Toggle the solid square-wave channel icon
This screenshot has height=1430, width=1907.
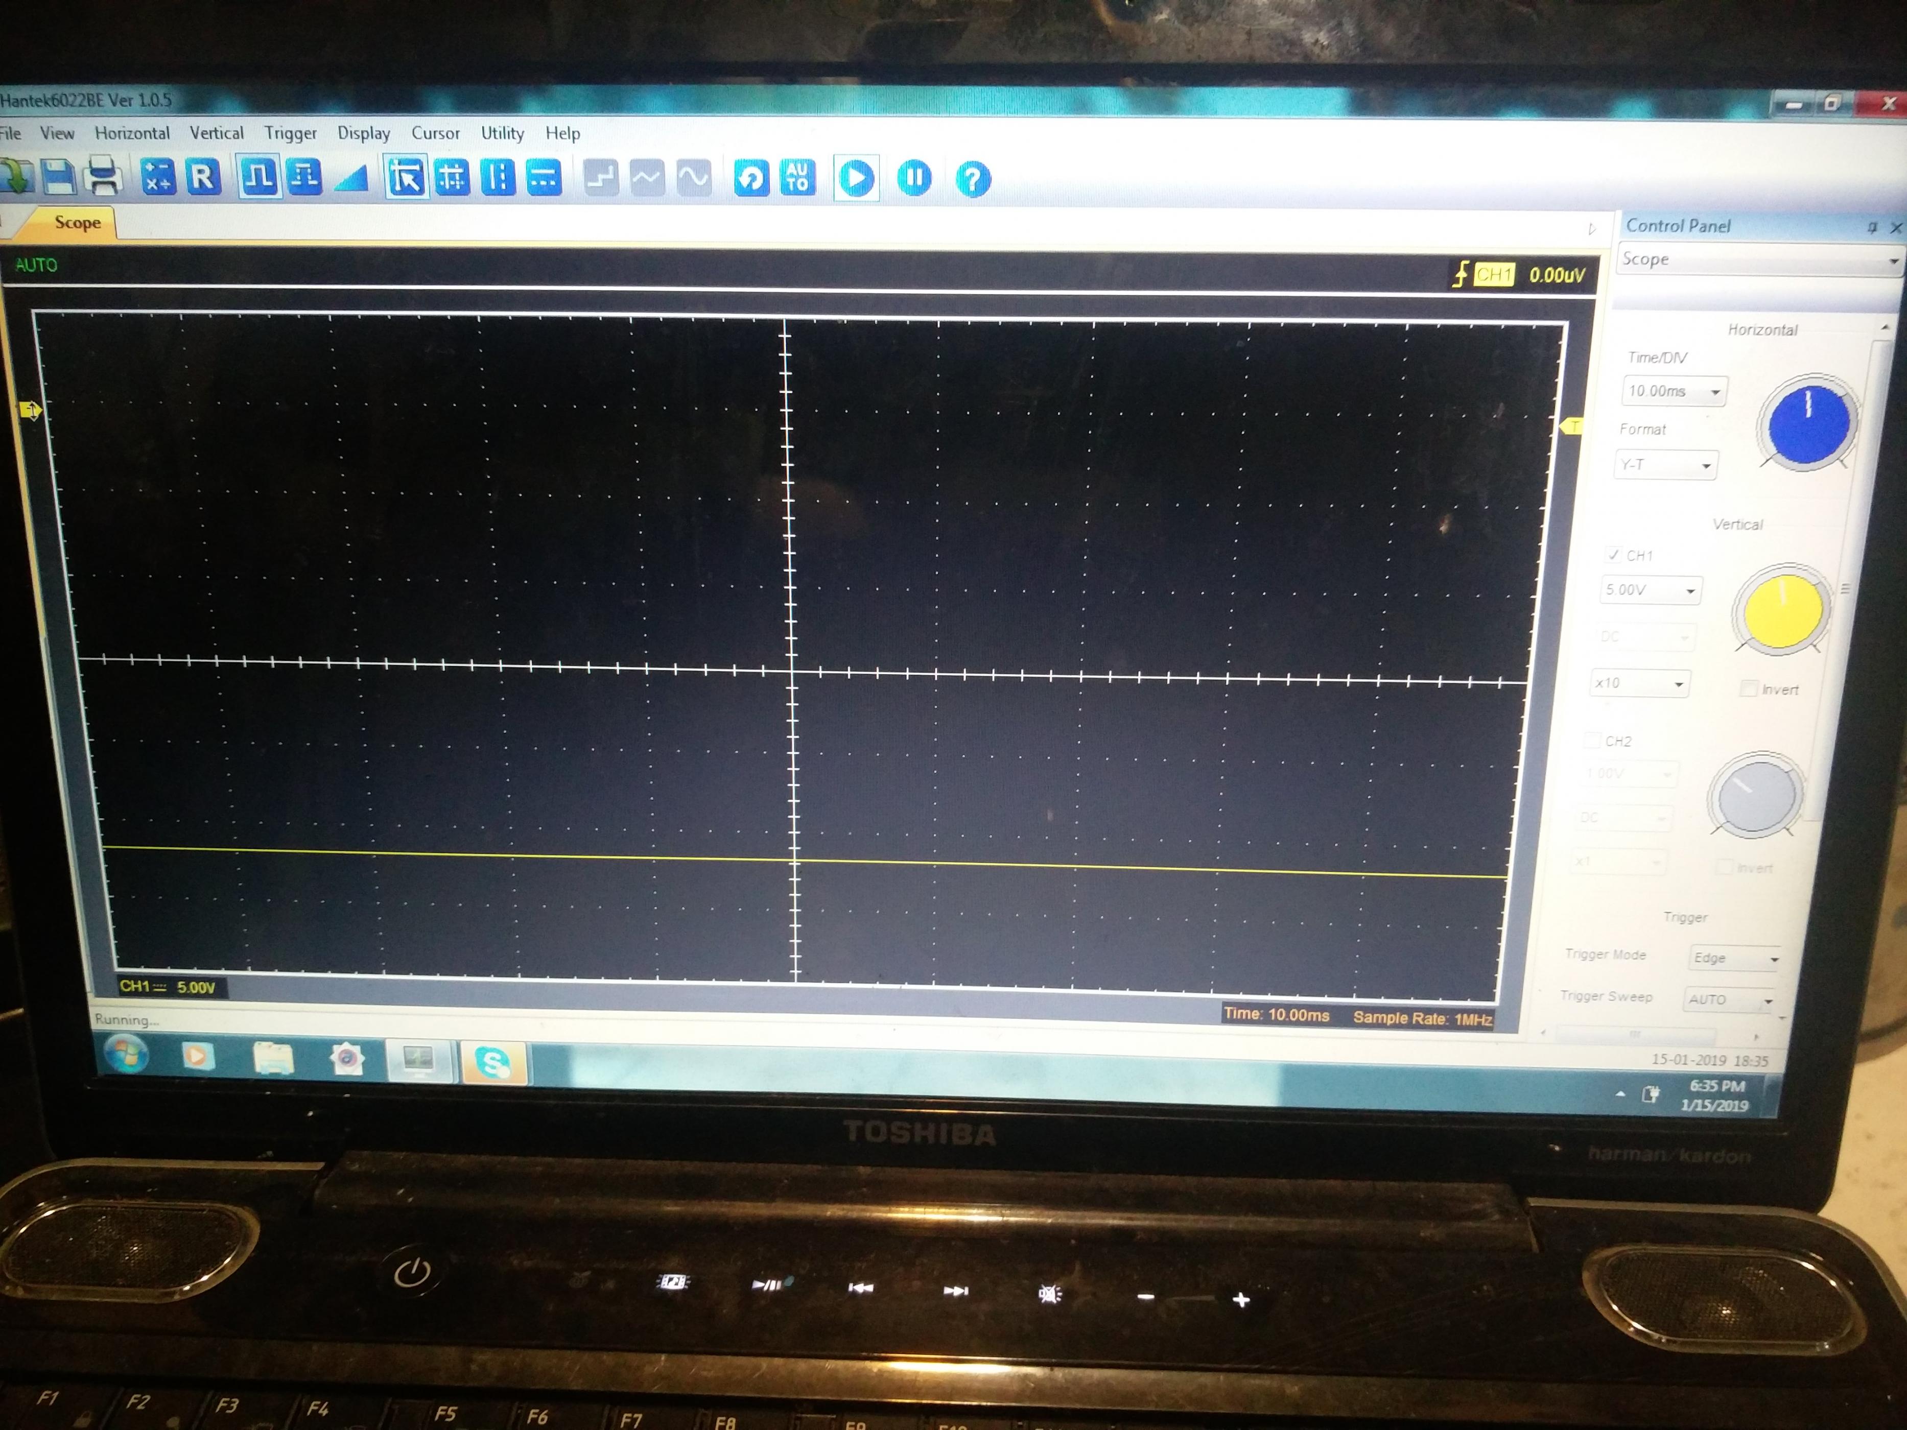pos(258,177)
